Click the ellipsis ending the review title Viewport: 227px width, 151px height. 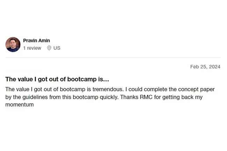coord(107,79)
